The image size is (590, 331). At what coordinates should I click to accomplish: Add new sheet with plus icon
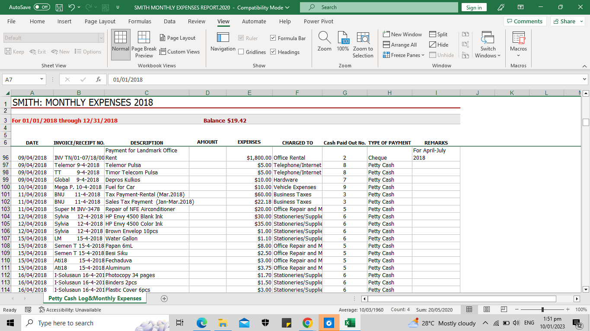(x=164, y=299)
